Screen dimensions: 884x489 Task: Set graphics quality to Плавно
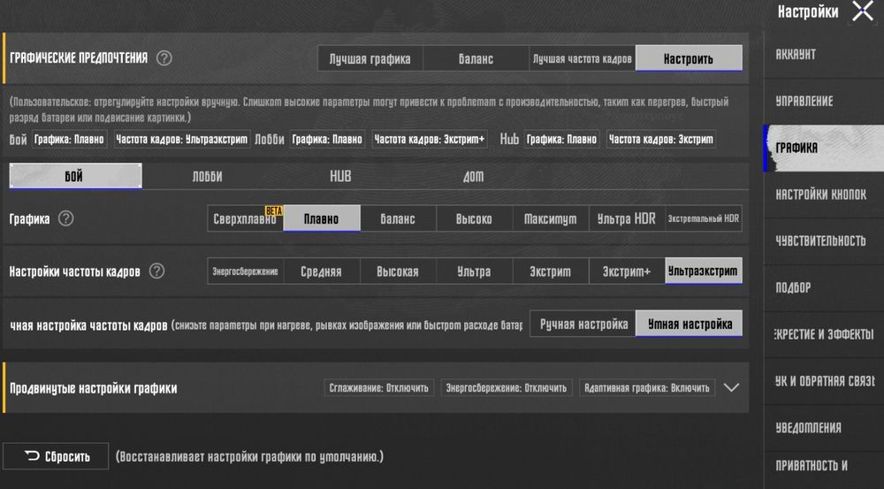point(322,218)
